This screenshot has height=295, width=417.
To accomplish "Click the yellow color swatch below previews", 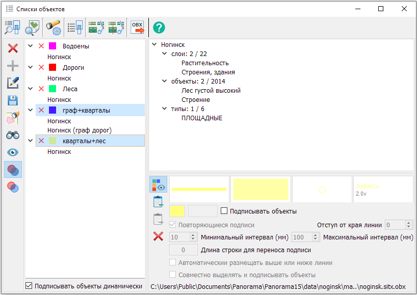I will pos(177,211).
